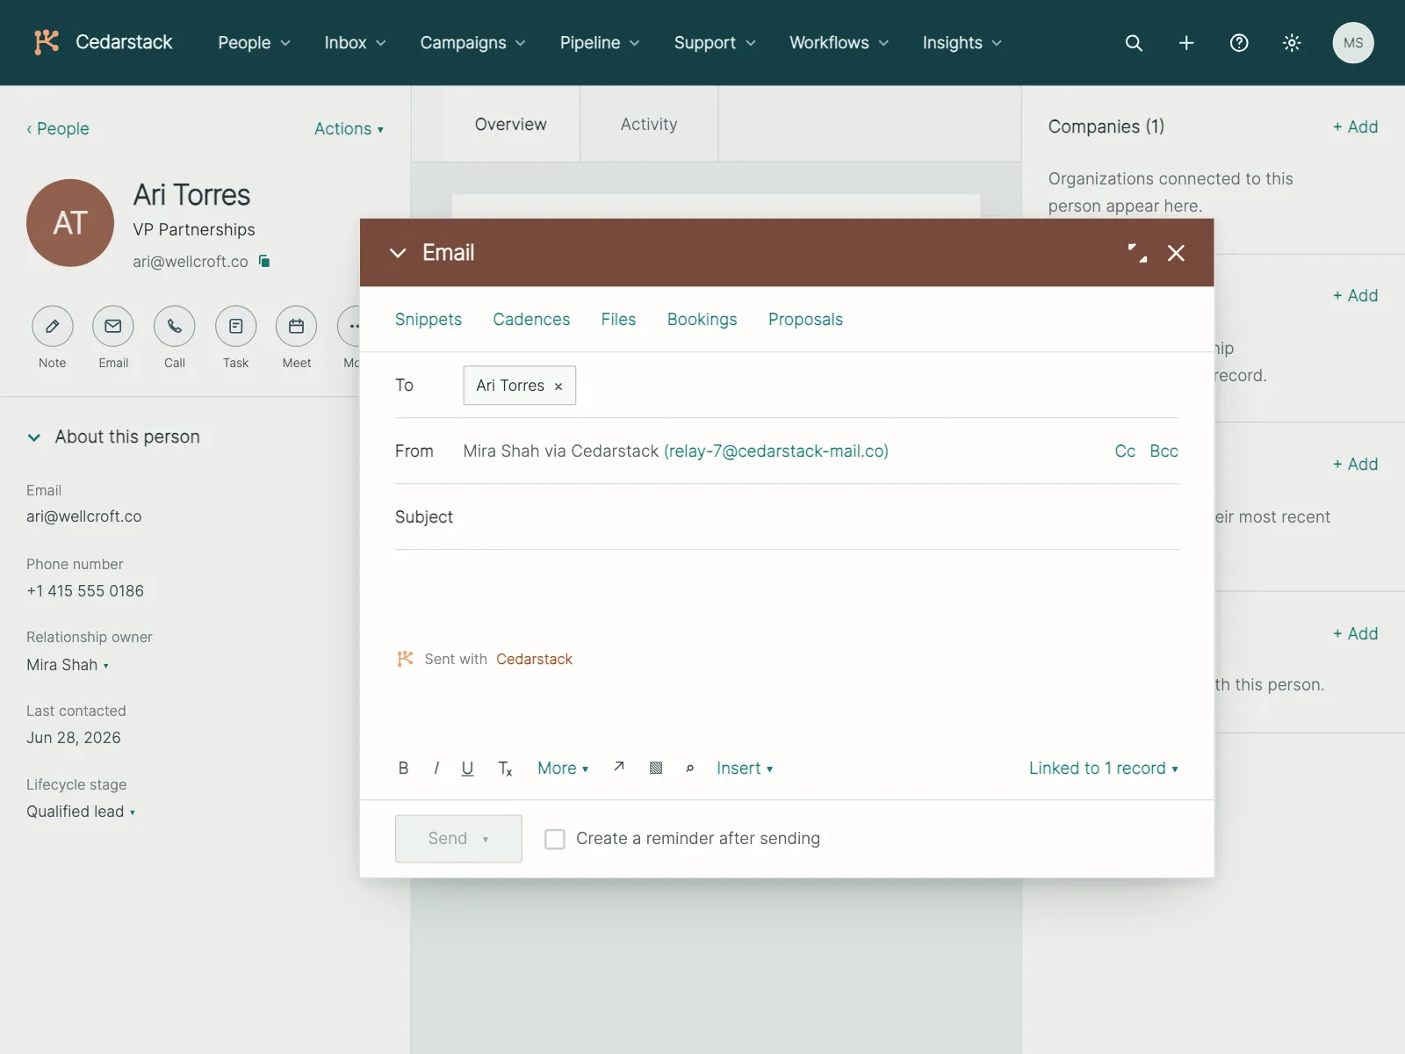Click the Last contacted date Jun 28, 2026

point(74,738)
